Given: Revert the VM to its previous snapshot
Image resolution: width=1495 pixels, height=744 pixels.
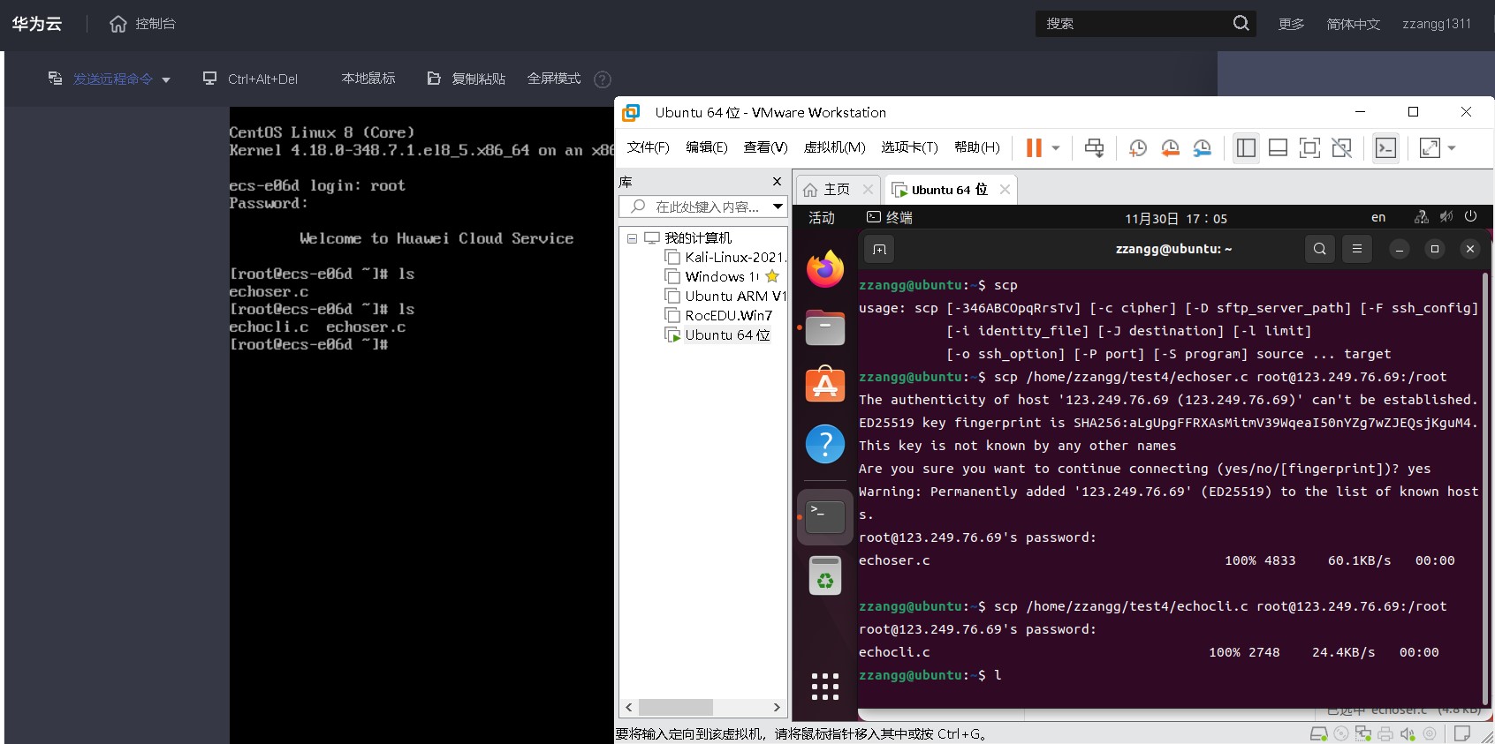Looking at the screenshot, I should coord(1170,147).
